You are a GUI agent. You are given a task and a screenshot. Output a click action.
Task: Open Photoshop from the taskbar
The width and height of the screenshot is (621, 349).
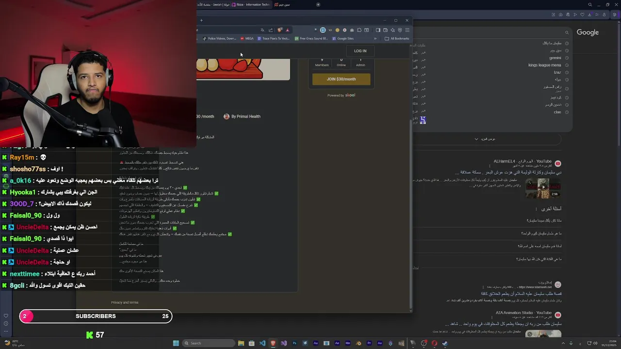pyautogui.click(x=294, y=343)
